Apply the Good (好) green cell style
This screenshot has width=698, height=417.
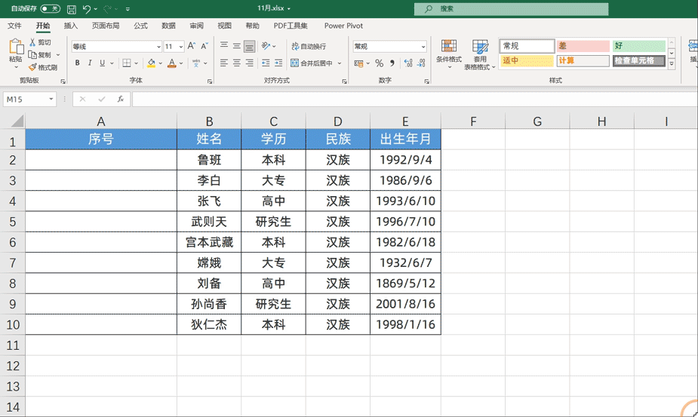click(x=639, y=46)
